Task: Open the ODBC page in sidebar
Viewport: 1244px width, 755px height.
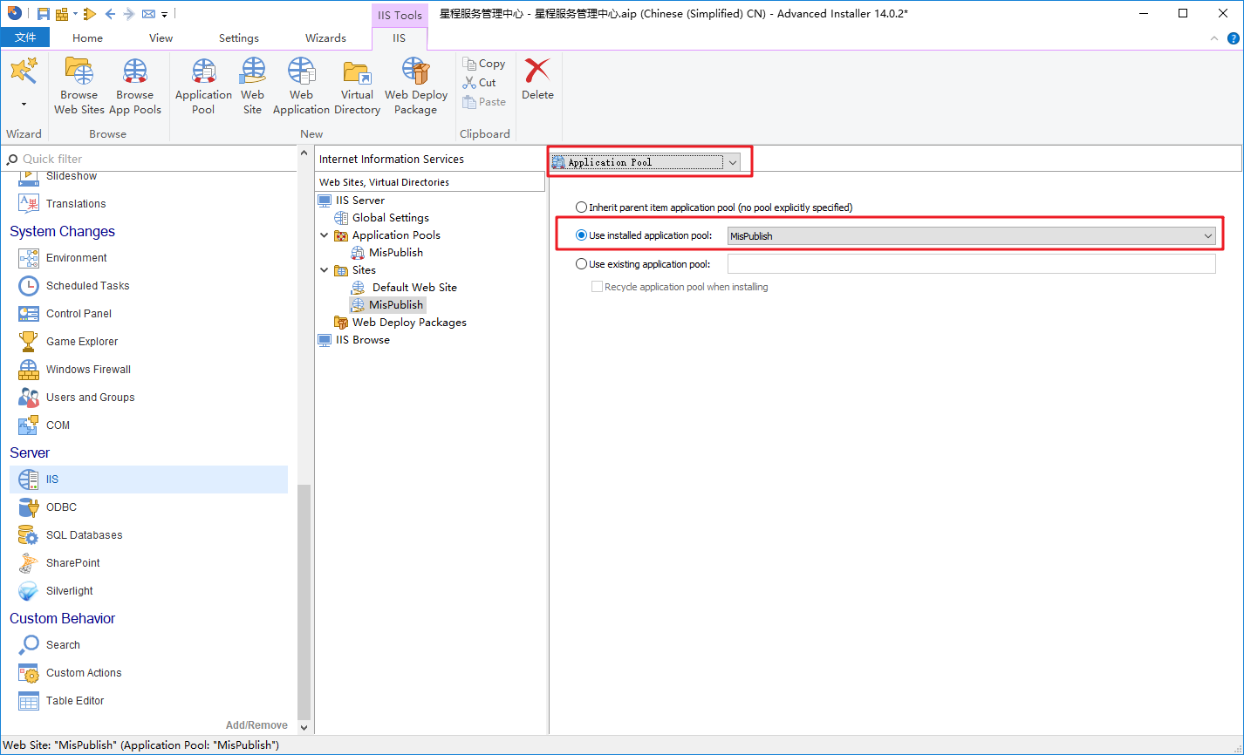Action: [61, 507]
